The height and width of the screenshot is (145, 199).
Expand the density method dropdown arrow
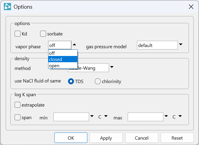coord(112,67)
